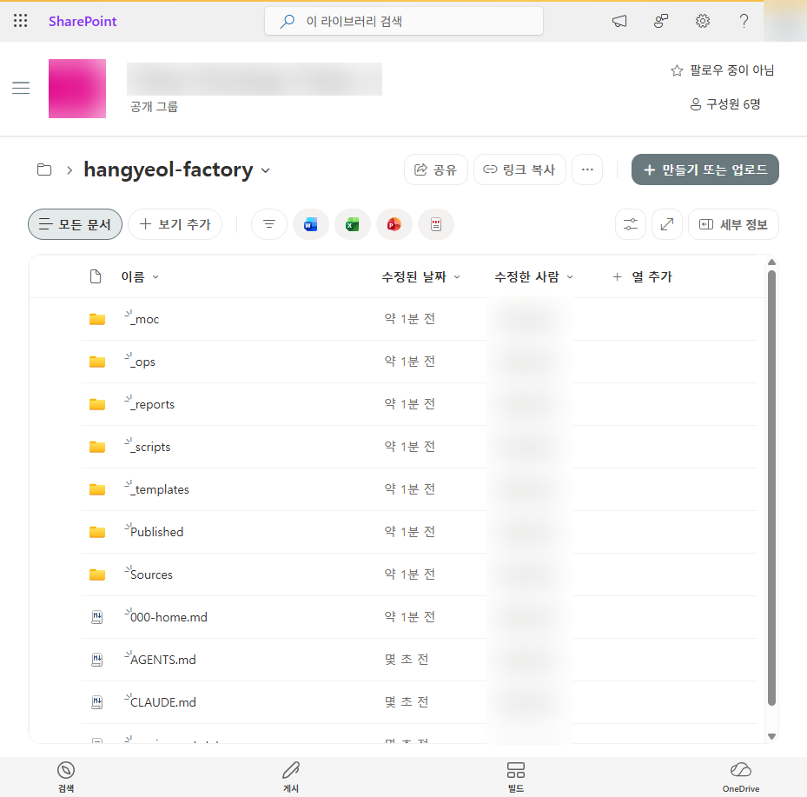This screenshot has height=797, width=807.
Task: Open the _templates folder
Action: coord(162,489)
